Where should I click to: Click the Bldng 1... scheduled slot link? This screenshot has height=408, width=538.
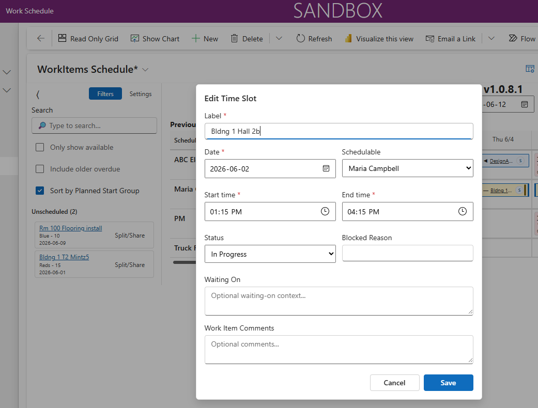[x=501, y=190]
